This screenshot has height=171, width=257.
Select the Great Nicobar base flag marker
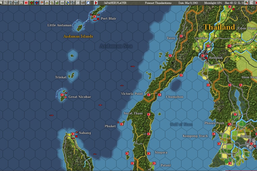(x=62, y=95)
